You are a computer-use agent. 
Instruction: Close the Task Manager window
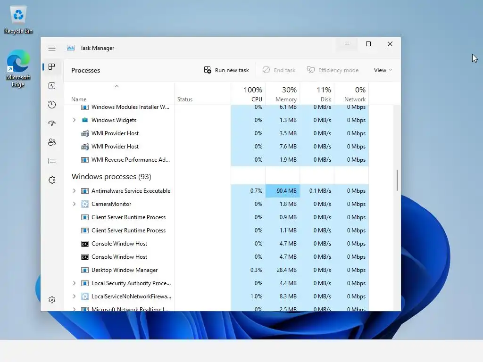click(390, 44)
